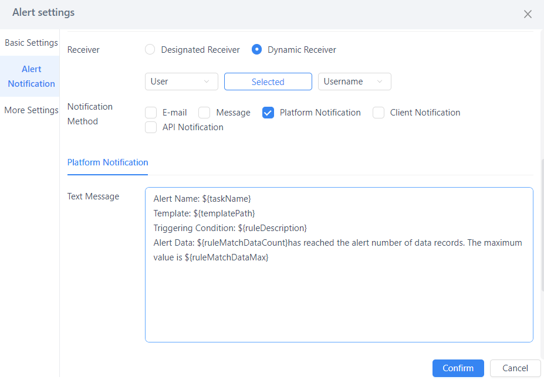The height and width of the screenshot is (380, 544).
Task: Confirm the alert settings
Action: [x=458, y=368]
